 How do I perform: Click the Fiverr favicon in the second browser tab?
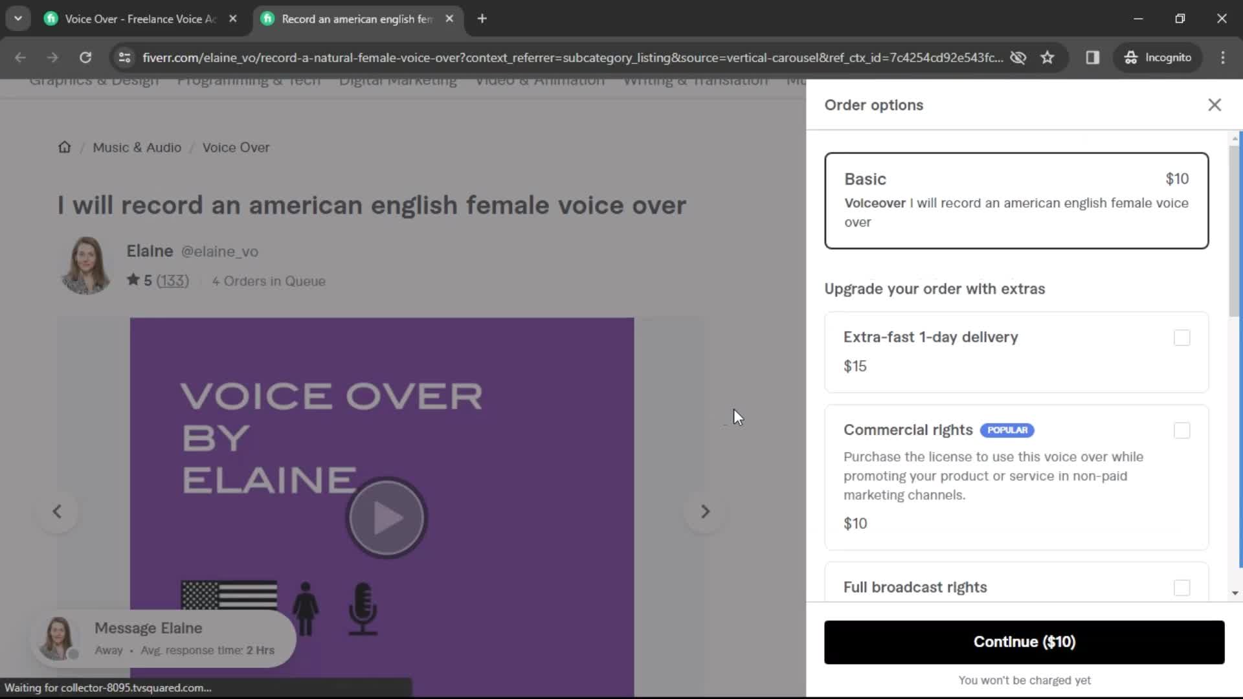[268, 18]
